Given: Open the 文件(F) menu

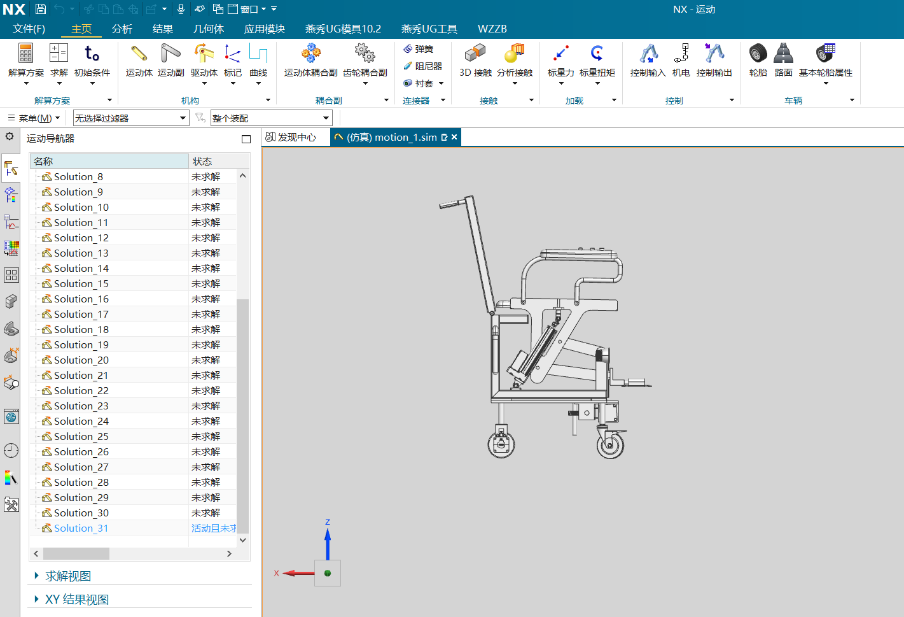Looking at the screenshot, I should pos(29,29).
